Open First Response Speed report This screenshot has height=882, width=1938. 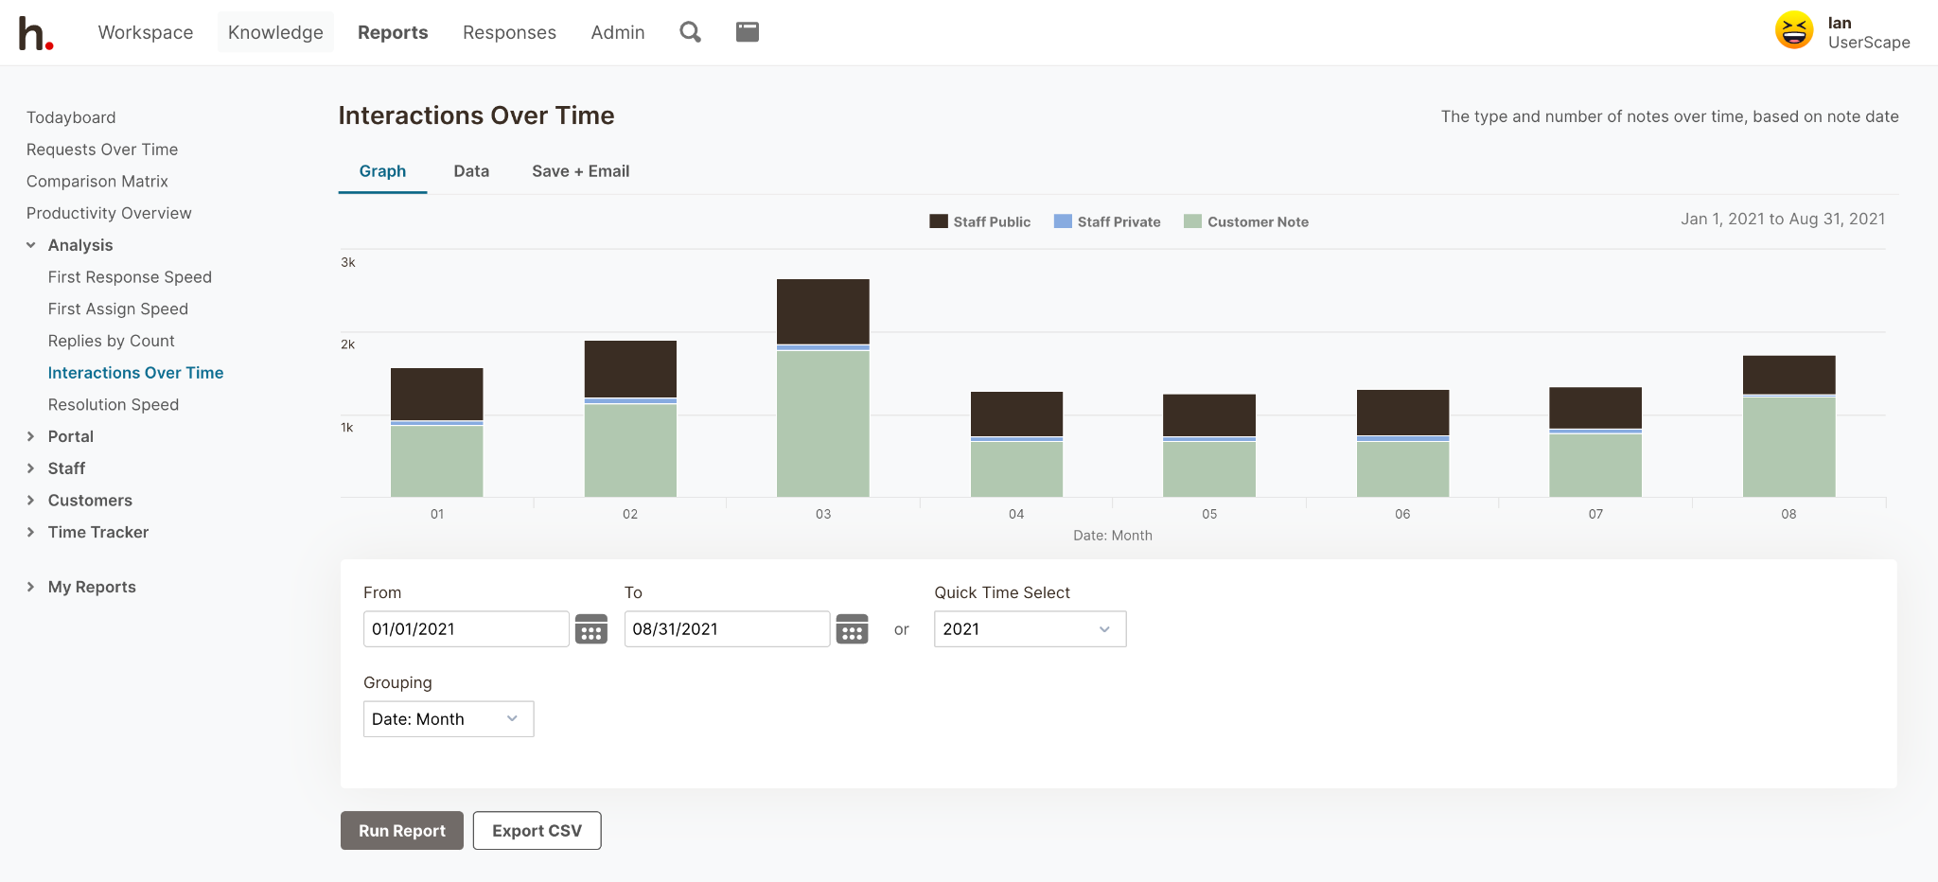tap(130, 277)
